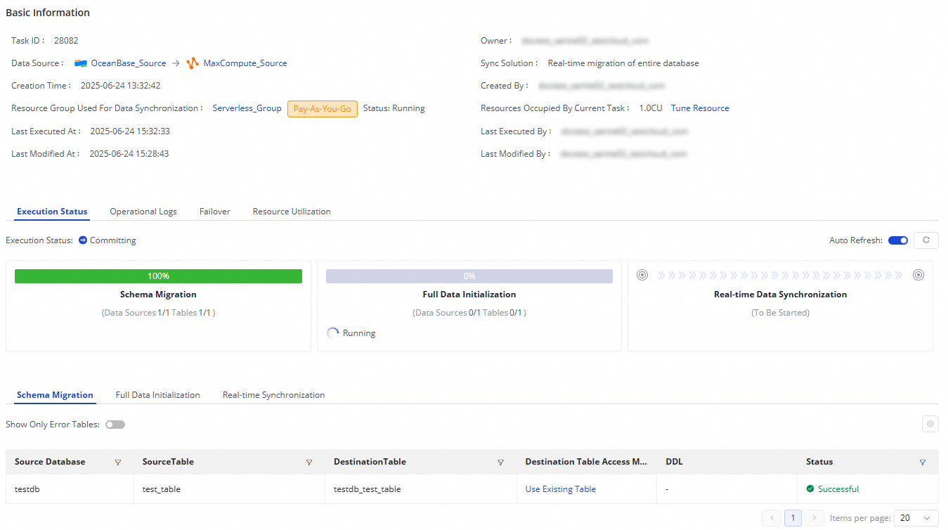Click Last Modified At value 2025-06-24 15:28:43
This screenshot has height=530, width=948.
(129, 154)
